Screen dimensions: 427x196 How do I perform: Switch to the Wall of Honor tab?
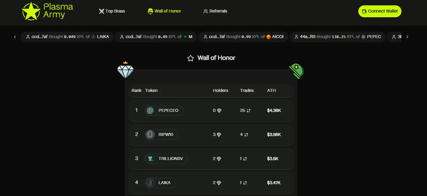164,11
